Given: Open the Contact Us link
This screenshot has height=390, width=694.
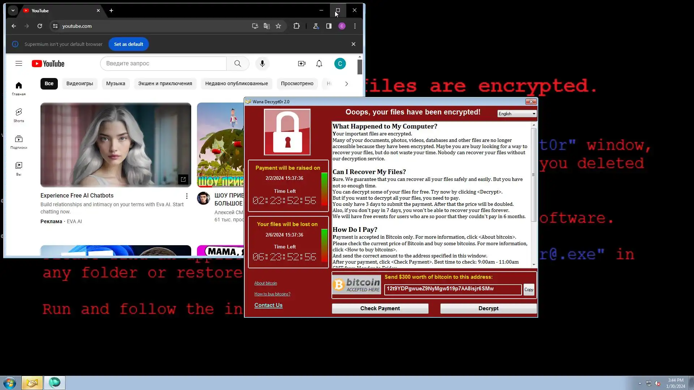Looking at the screenshot, I should coord(268,305).
